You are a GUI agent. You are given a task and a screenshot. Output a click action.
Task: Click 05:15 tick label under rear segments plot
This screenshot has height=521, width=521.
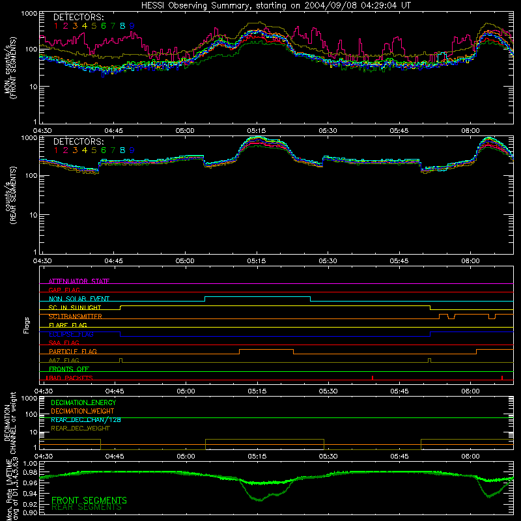click(257, 261)
